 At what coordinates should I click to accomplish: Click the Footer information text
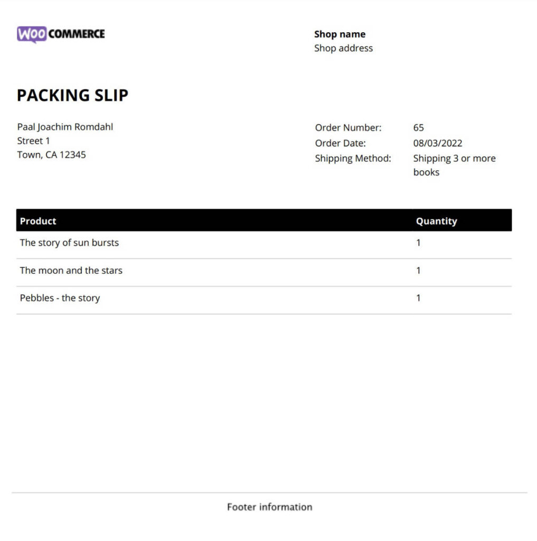(x=269, y=507)
